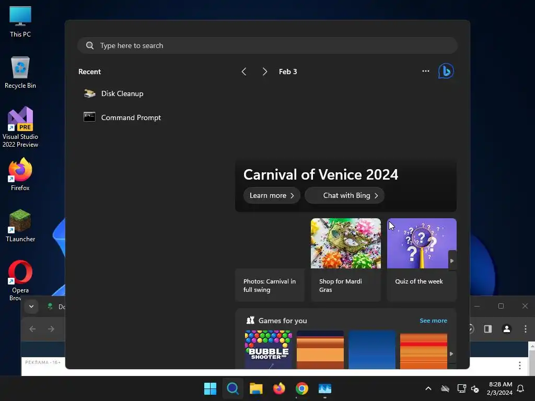
Task: Open the ad options three-dots in browser page
Action: (520, 365)
